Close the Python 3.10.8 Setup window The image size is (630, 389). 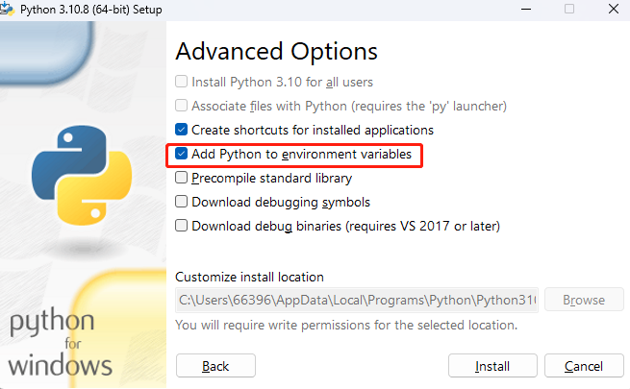(612, 9)
